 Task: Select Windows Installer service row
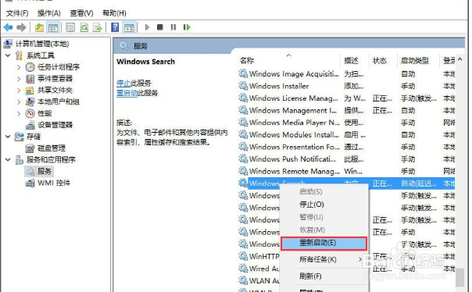pos(347,86)
